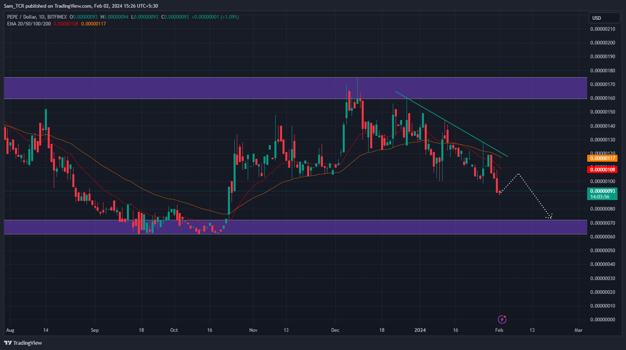Click the 0.00000050 price axis label
This screenshot has height=350, width=626.
[603, 251]
